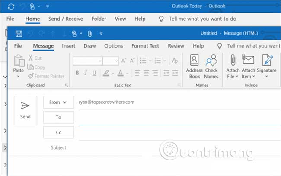Open font color dropdown arrow
The image size is (281, 176).
coord(127,74)
